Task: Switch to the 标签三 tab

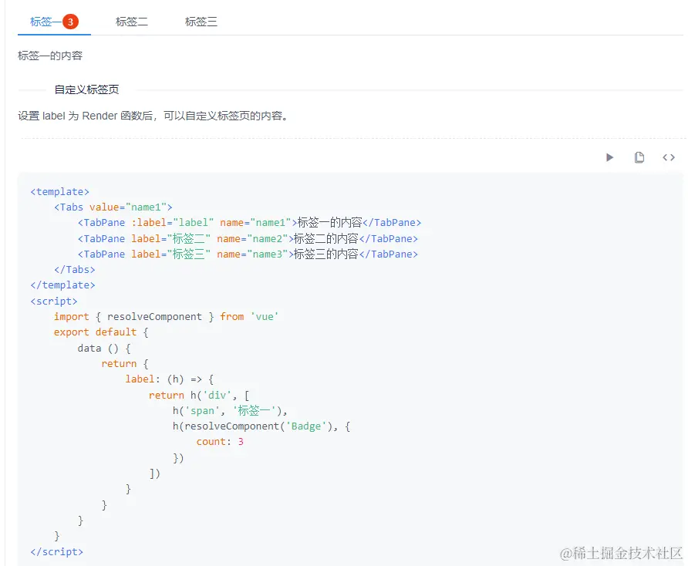Action: [x=201, y=22]
